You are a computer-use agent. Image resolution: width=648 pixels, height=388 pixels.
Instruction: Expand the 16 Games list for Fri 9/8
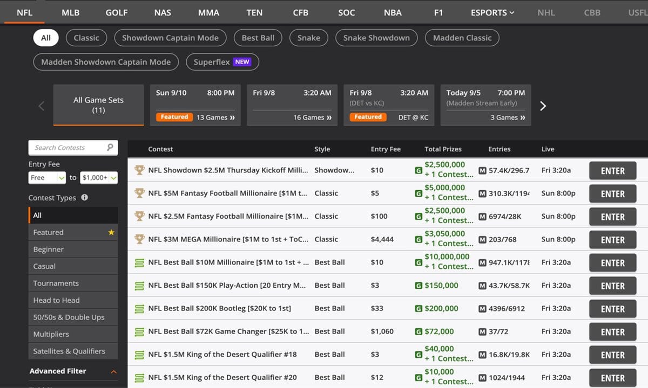(x=312, y=117)
